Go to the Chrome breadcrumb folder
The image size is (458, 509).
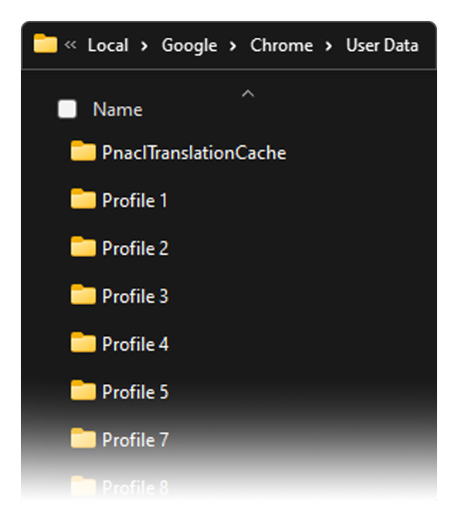click(x=281, y=45)
